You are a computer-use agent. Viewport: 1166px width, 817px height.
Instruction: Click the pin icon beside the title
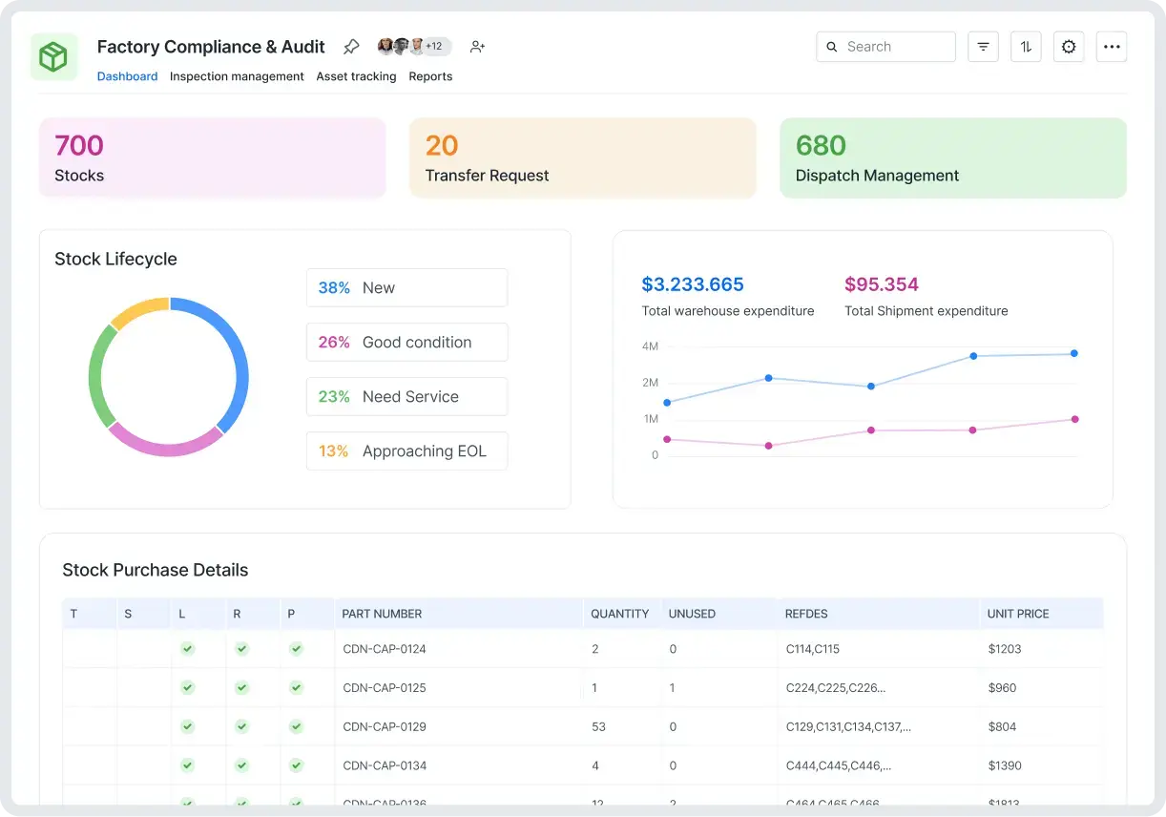351,47
